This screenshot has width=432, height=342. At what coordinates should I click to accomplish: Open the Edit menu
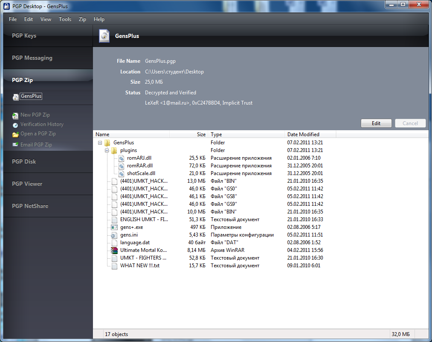point(29,19)
